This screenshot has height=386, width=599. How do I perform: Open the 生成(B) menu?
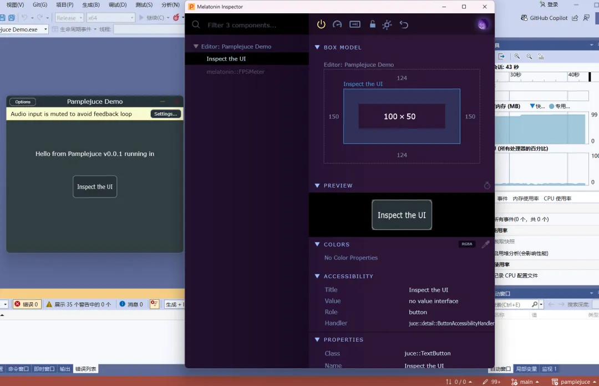(91, 5)
